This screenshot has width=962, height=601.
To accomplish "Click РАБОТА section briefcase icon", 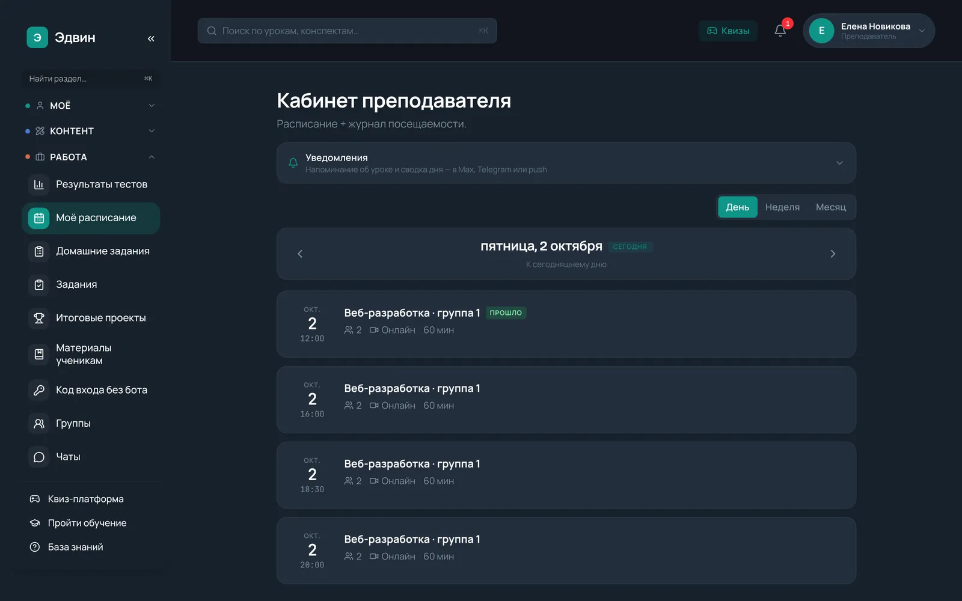I will [x=40, y=157].
